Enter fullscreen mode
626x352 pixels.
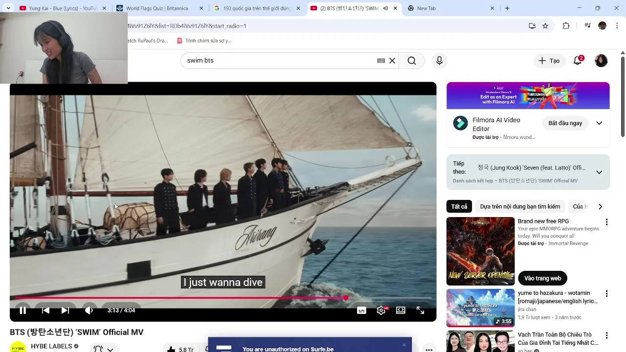[420, 310]
